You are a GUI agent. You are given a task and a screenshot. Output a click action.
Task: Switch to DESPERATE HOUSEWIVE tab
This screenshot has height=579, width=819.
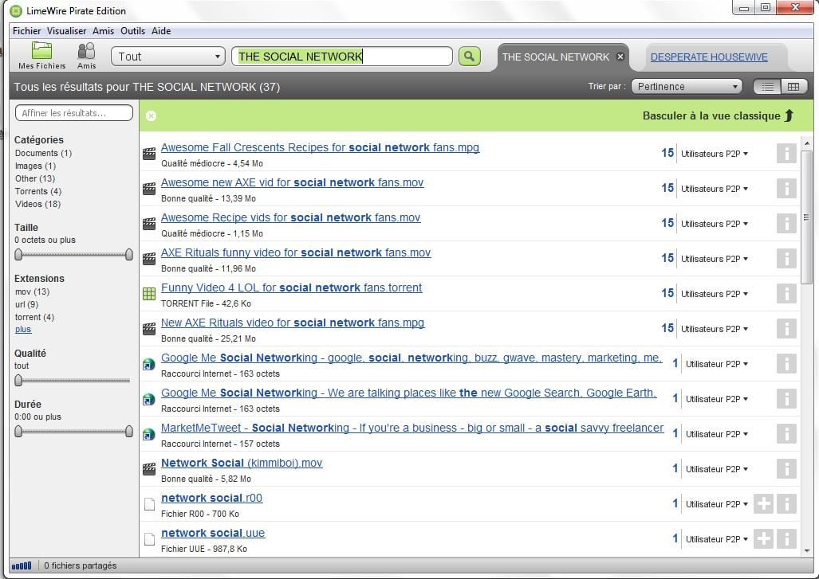pyautogui.click(x=709, y=57)
